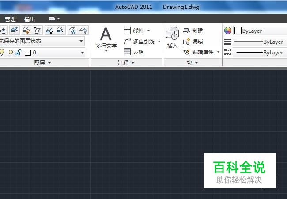The height and width of the screenshot is (199, 287).
Task: Click the large A multiline text icon
Action: [x=106, y=34]
